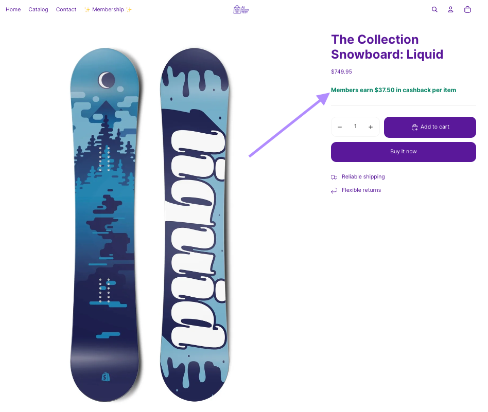
Task: Open the search icon in header
Action: click(434, 10)
